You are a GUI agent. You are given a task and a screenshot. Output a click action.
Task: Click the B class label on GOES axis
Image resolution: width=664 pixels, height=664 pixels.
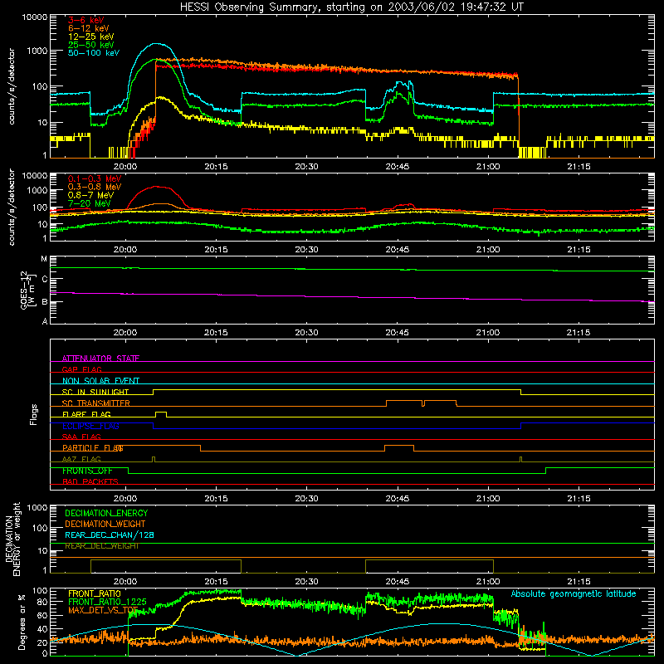pyautogui.click(x=45, y=302)
